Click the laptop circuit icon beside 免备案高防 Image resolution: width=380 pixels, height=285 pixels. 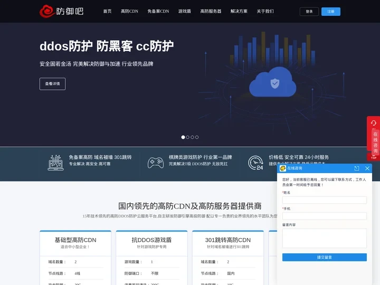[56, 163]
